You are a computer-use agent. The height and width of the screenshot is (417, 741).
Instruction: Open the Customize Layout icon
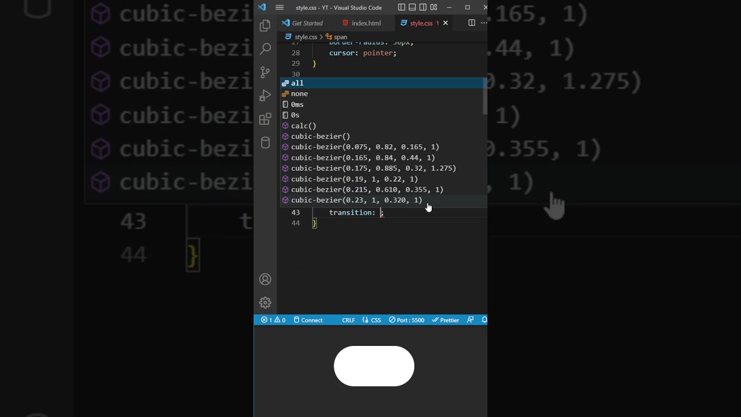434,8
